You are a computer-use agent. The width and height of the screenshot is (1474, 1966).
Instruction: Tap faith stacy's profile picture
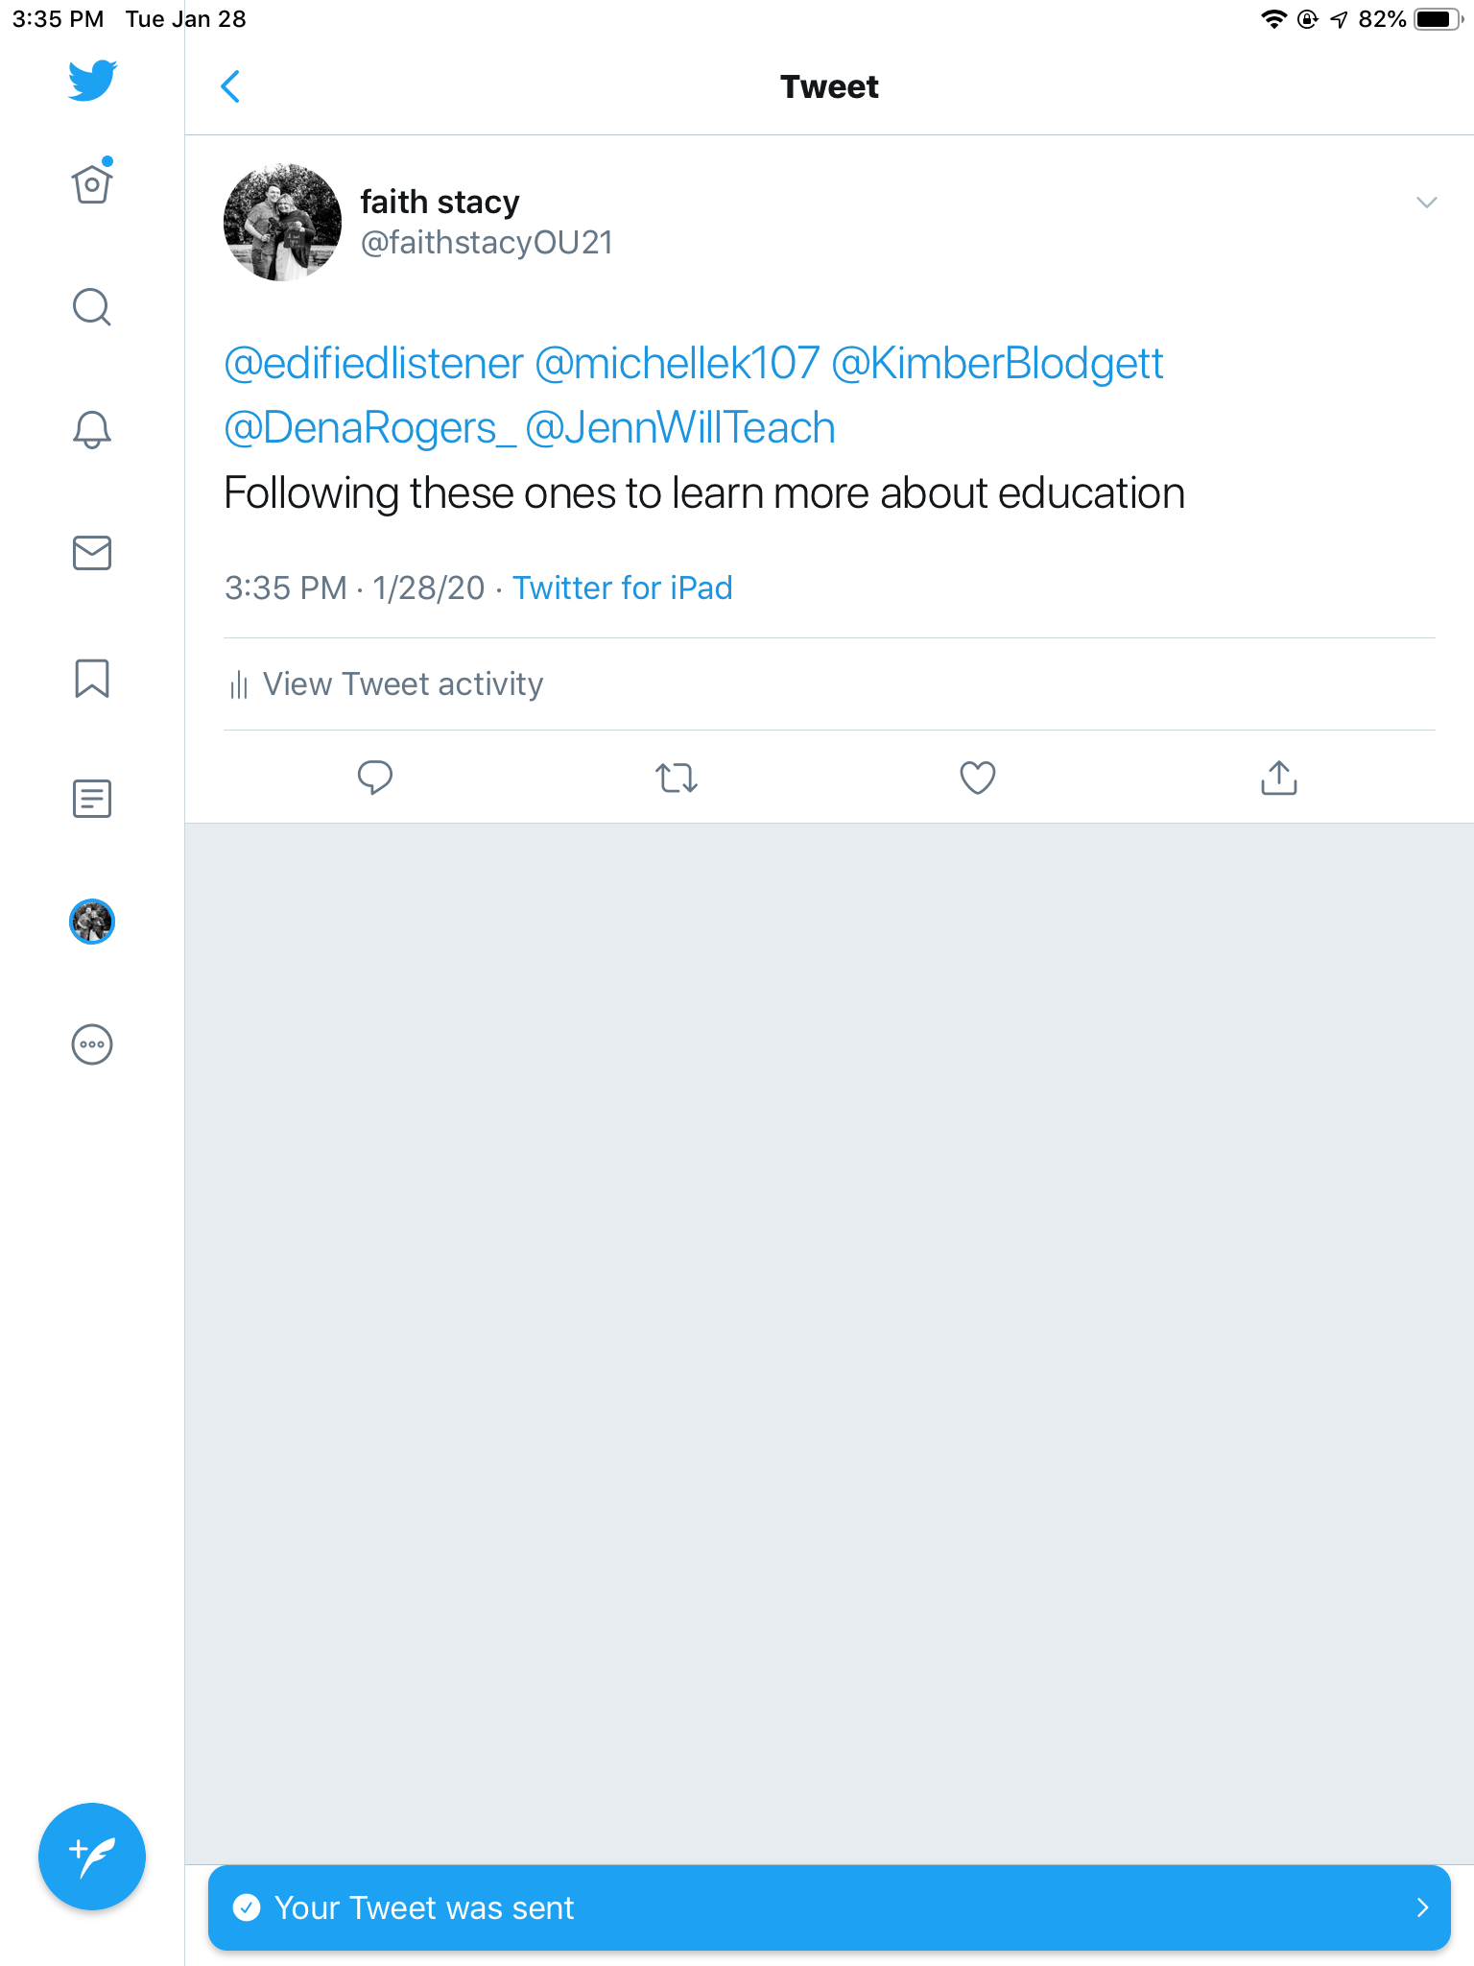[x=282, y=222]
